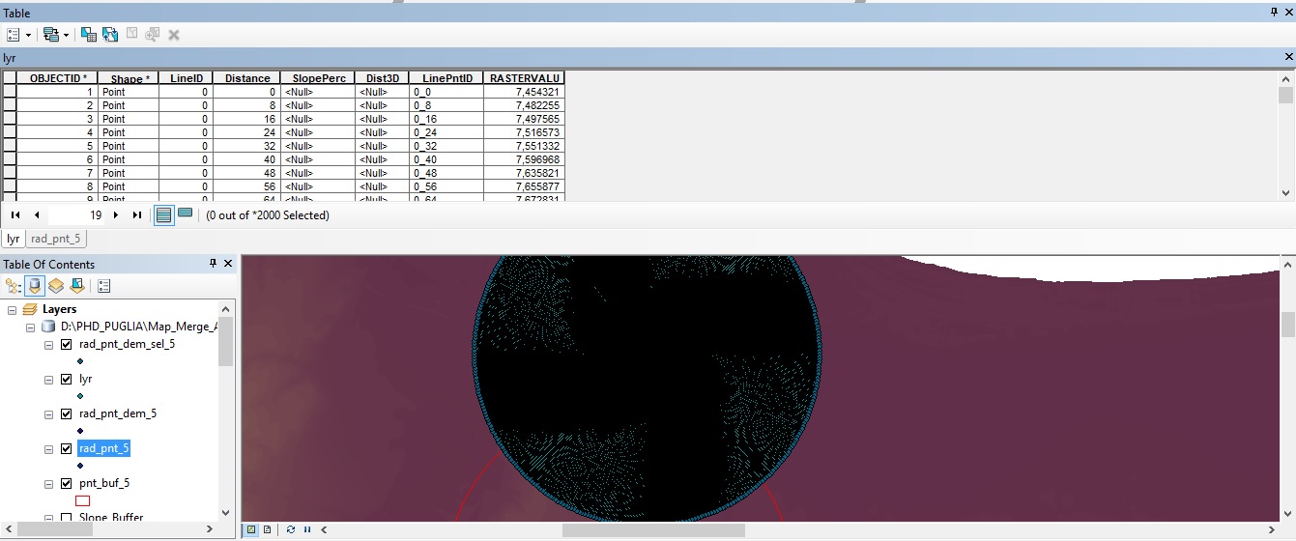
Task: Uncheck the lyr layer visibility
Action: tap(67, 379)
